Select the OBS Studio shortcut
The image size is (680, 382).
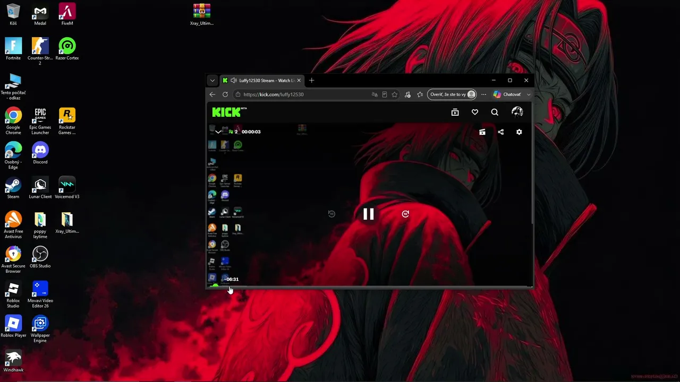[x=40, y=257]
